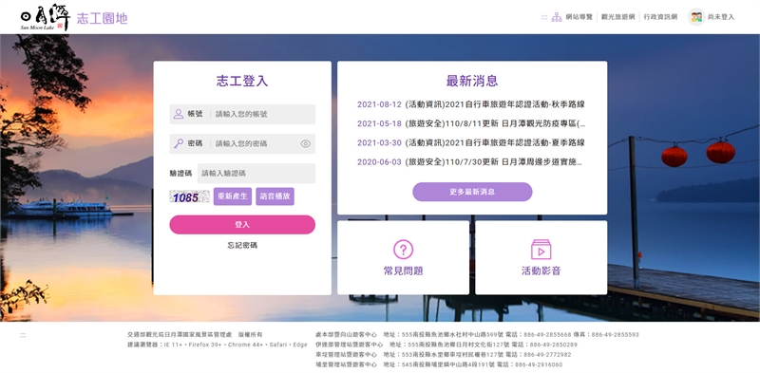Click the question mark icon for 常見問題
Viewport: 760px width, 373px height.
403,250
